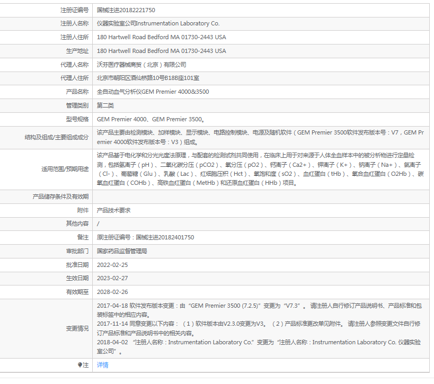
Task: Select remark 原注册证编号：国械注进20182401750
Action: point(145,237)
